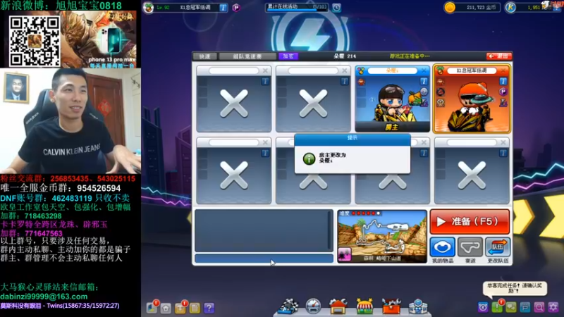Click info icon on second empty top slot
The image size is (564, 317).
point(344,82)
